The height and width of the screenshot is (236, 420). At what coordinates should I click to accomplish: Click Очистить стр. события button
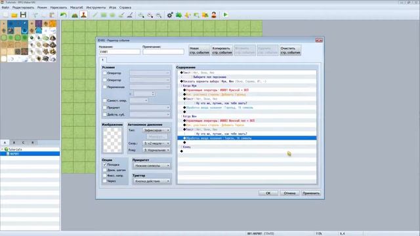click(290, 50)
